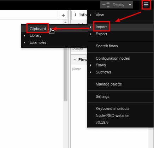Open the Deploy dropdown arrow

coord(130,5)
